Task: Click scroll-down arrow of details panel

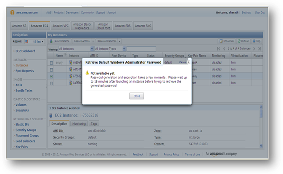Action: point(261,146)
